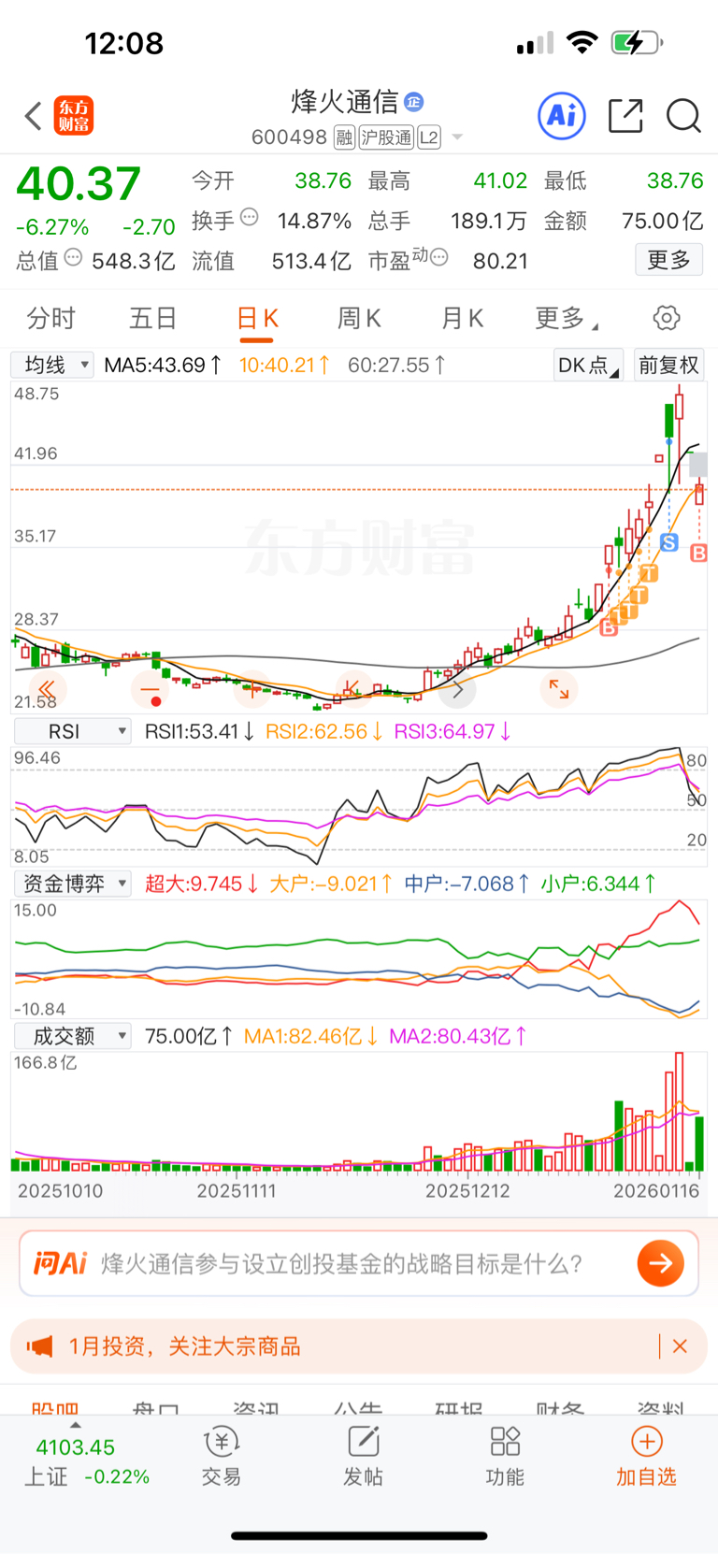This screenshot has width=718, height=1554.
Task: Open the 资金博弈 indicator dropdown
Action: click(71, 884)
